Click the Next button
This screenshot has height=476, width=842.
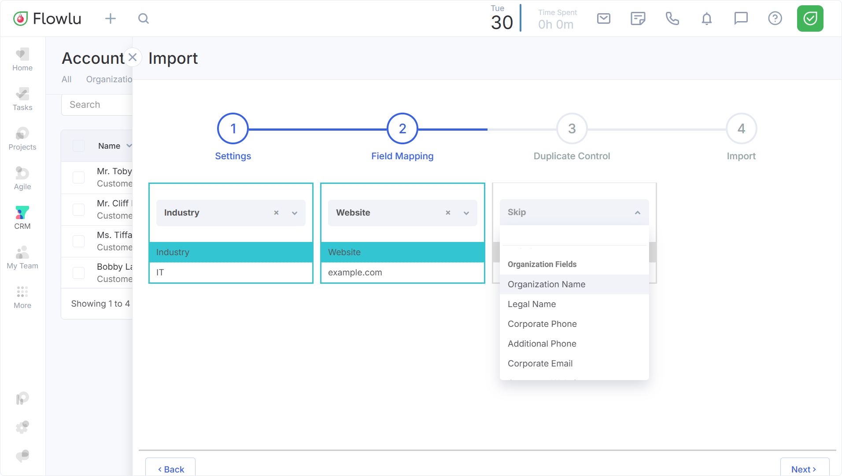pyautogui.click(x=804, y=469)
